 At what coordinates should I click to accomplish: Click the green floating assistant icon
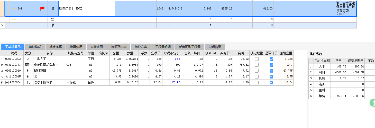pos(372,103)
